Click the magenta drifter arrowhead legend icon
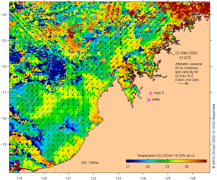The height and width of the screenshot is (180, 217). pos(149,100)
